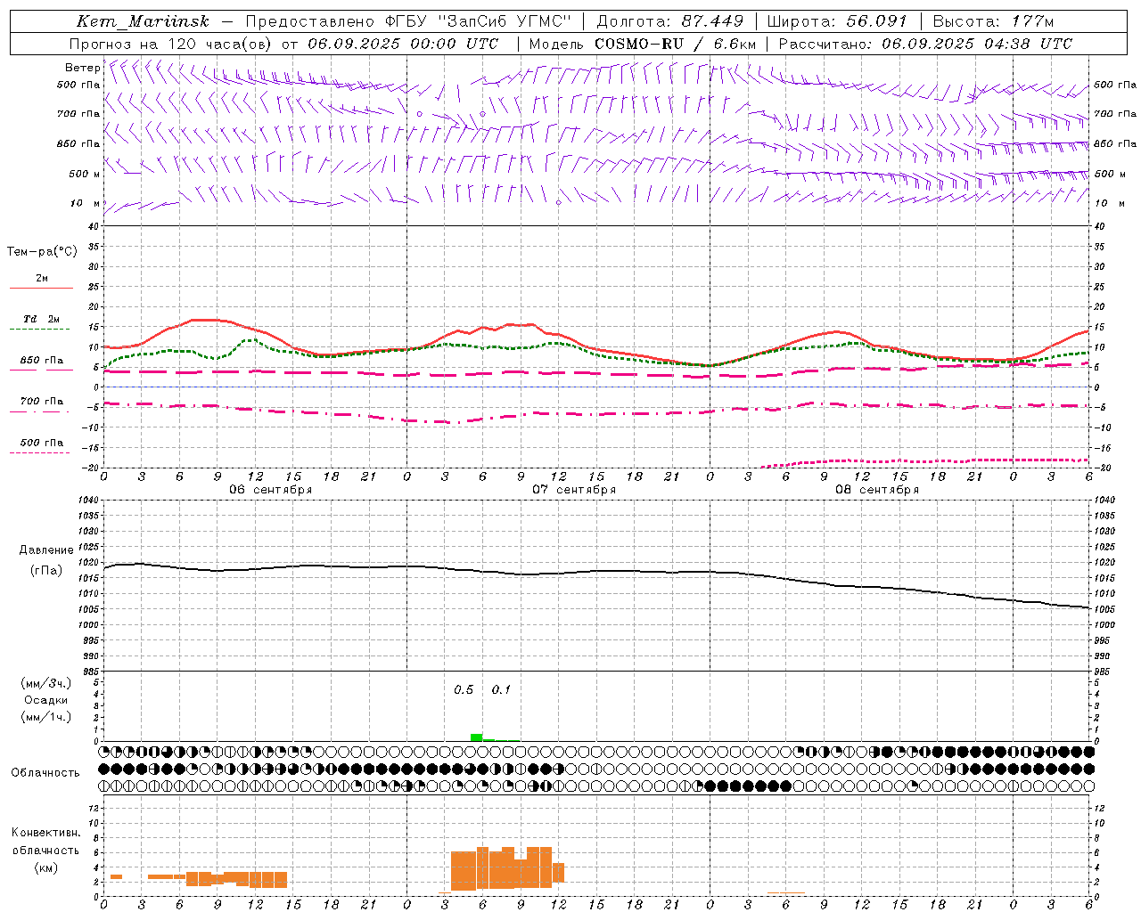The width and height of the screenshot is (1141, 912).
Task: Click the 500 м wind level label on left
Action: click(x=85, y=174)
